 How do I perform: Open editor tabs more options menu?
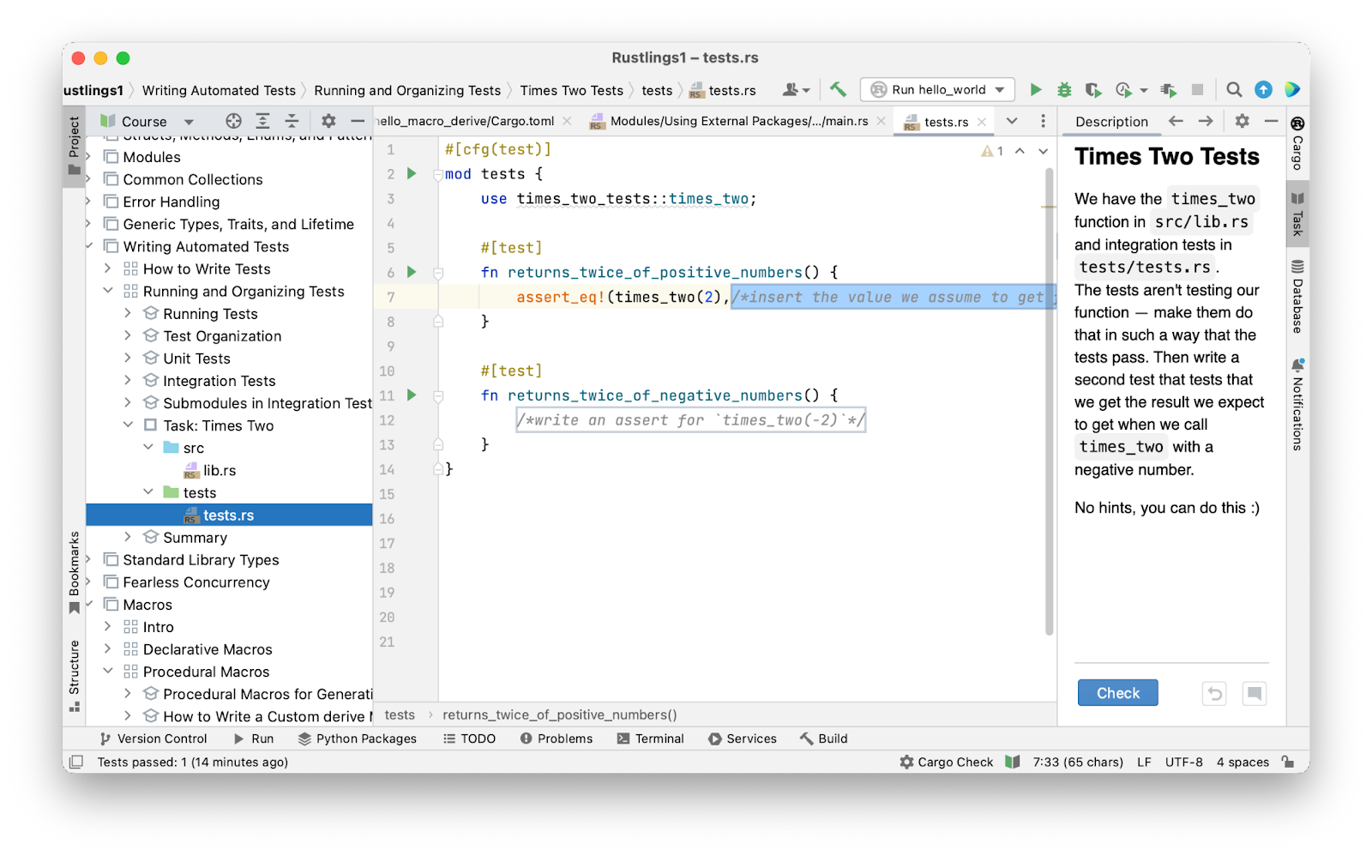click(1043, 121)
